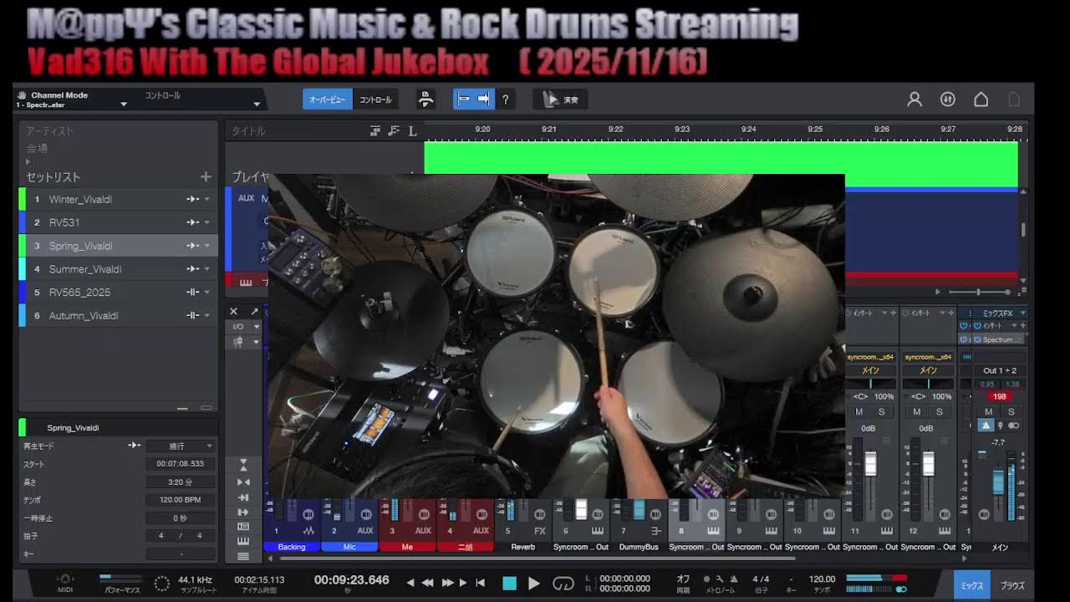The image size is (1070, 602).
Task: Mute channel 12
Action: coord(917,412)
